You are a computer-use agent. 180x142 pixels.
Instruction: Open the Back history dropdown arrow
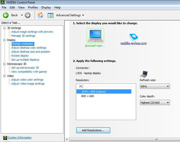click(22, 15)
